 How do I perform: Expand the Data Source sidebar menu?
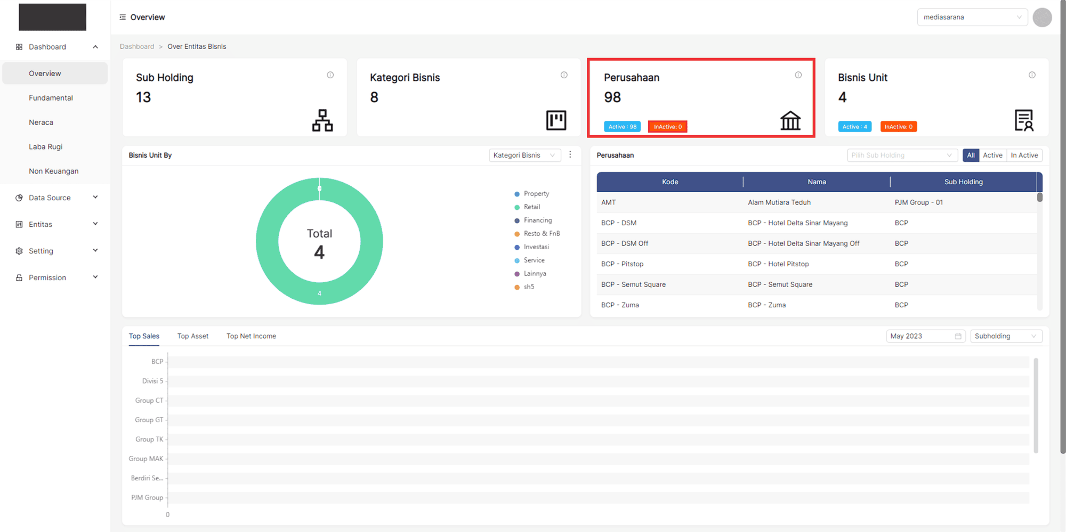tap(55, 198)
